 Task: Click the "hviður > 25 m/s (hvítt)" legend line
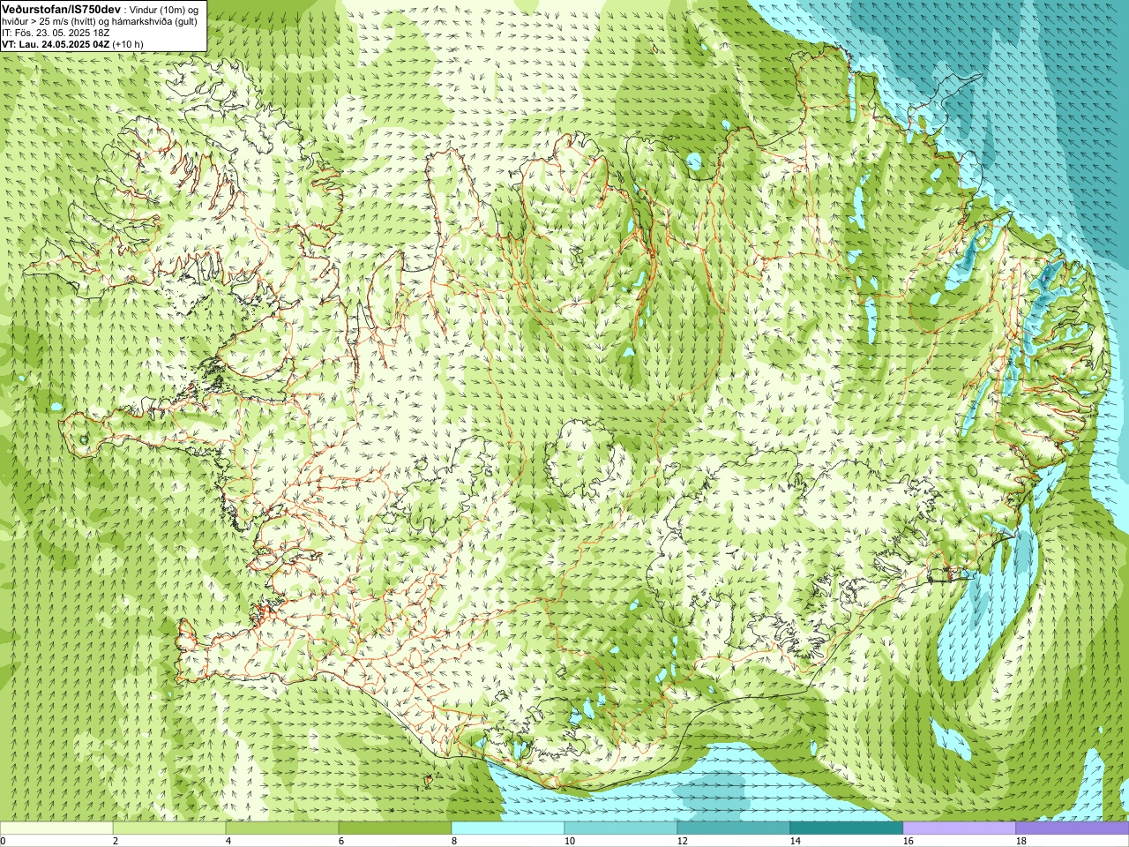point(48,21)
